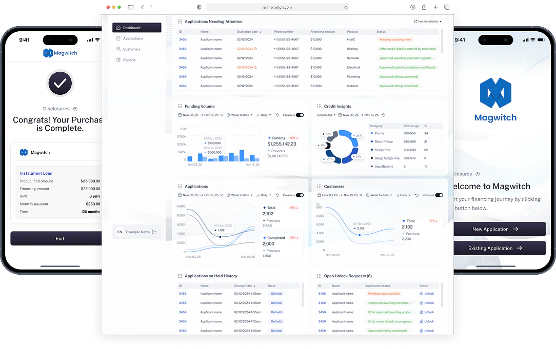Screen dimensions: 556x349
Task: Tap the Exit button on left phone
Action: [60, 238]
